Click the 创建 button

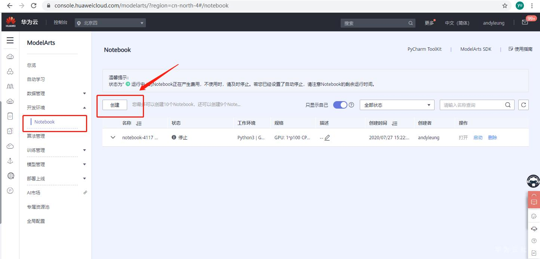[x=115, y=105]
